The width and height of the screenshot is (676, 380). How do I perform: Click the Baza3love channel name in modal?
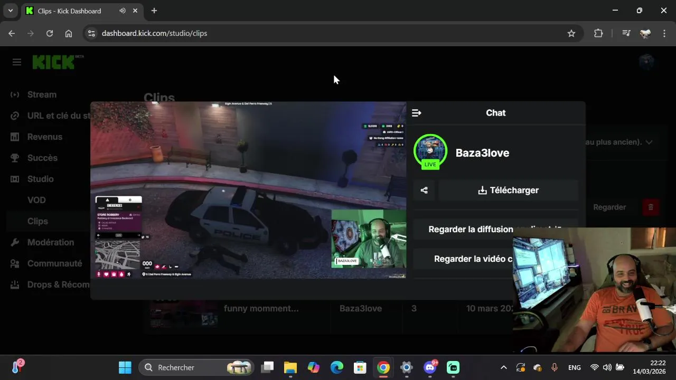tap(482, 153)
